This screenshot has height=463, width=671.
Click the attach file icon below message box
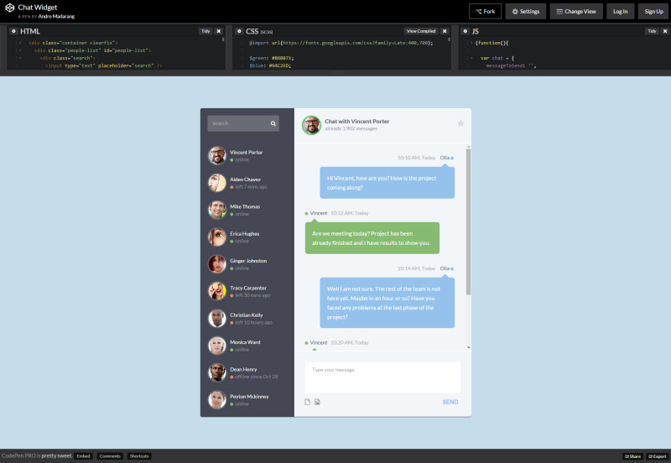tap(307, 402)
